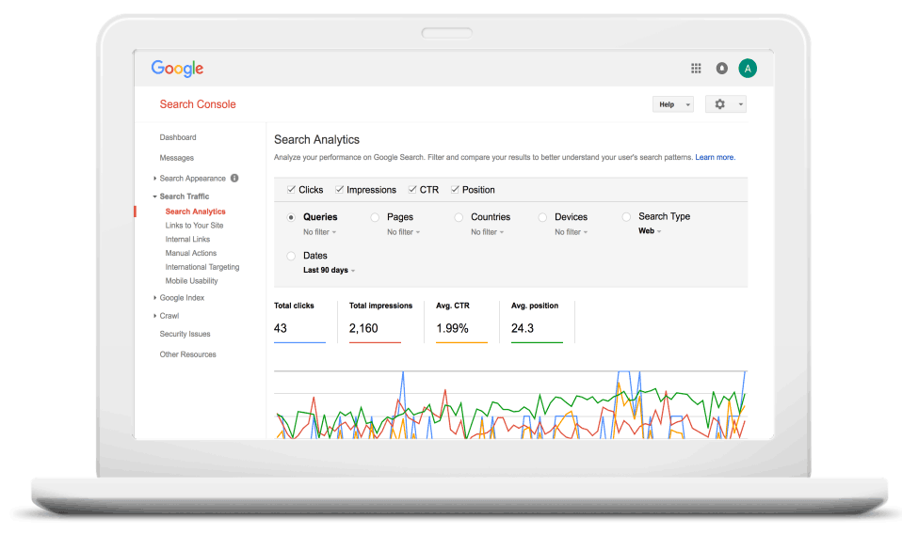Open the Search Type Web dropdown
This screenshot has width=902, height=534.
click(x=650, y=231)
